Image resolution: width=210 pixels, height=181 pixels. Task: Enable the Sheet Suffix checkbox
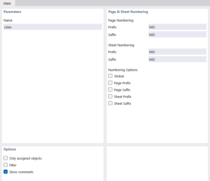pyautogui.click(x=110, y=103)
